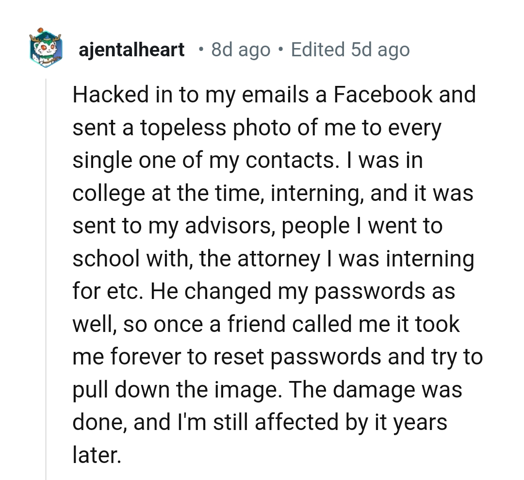Open the ajentalheart profile username link

pos(131,50)
